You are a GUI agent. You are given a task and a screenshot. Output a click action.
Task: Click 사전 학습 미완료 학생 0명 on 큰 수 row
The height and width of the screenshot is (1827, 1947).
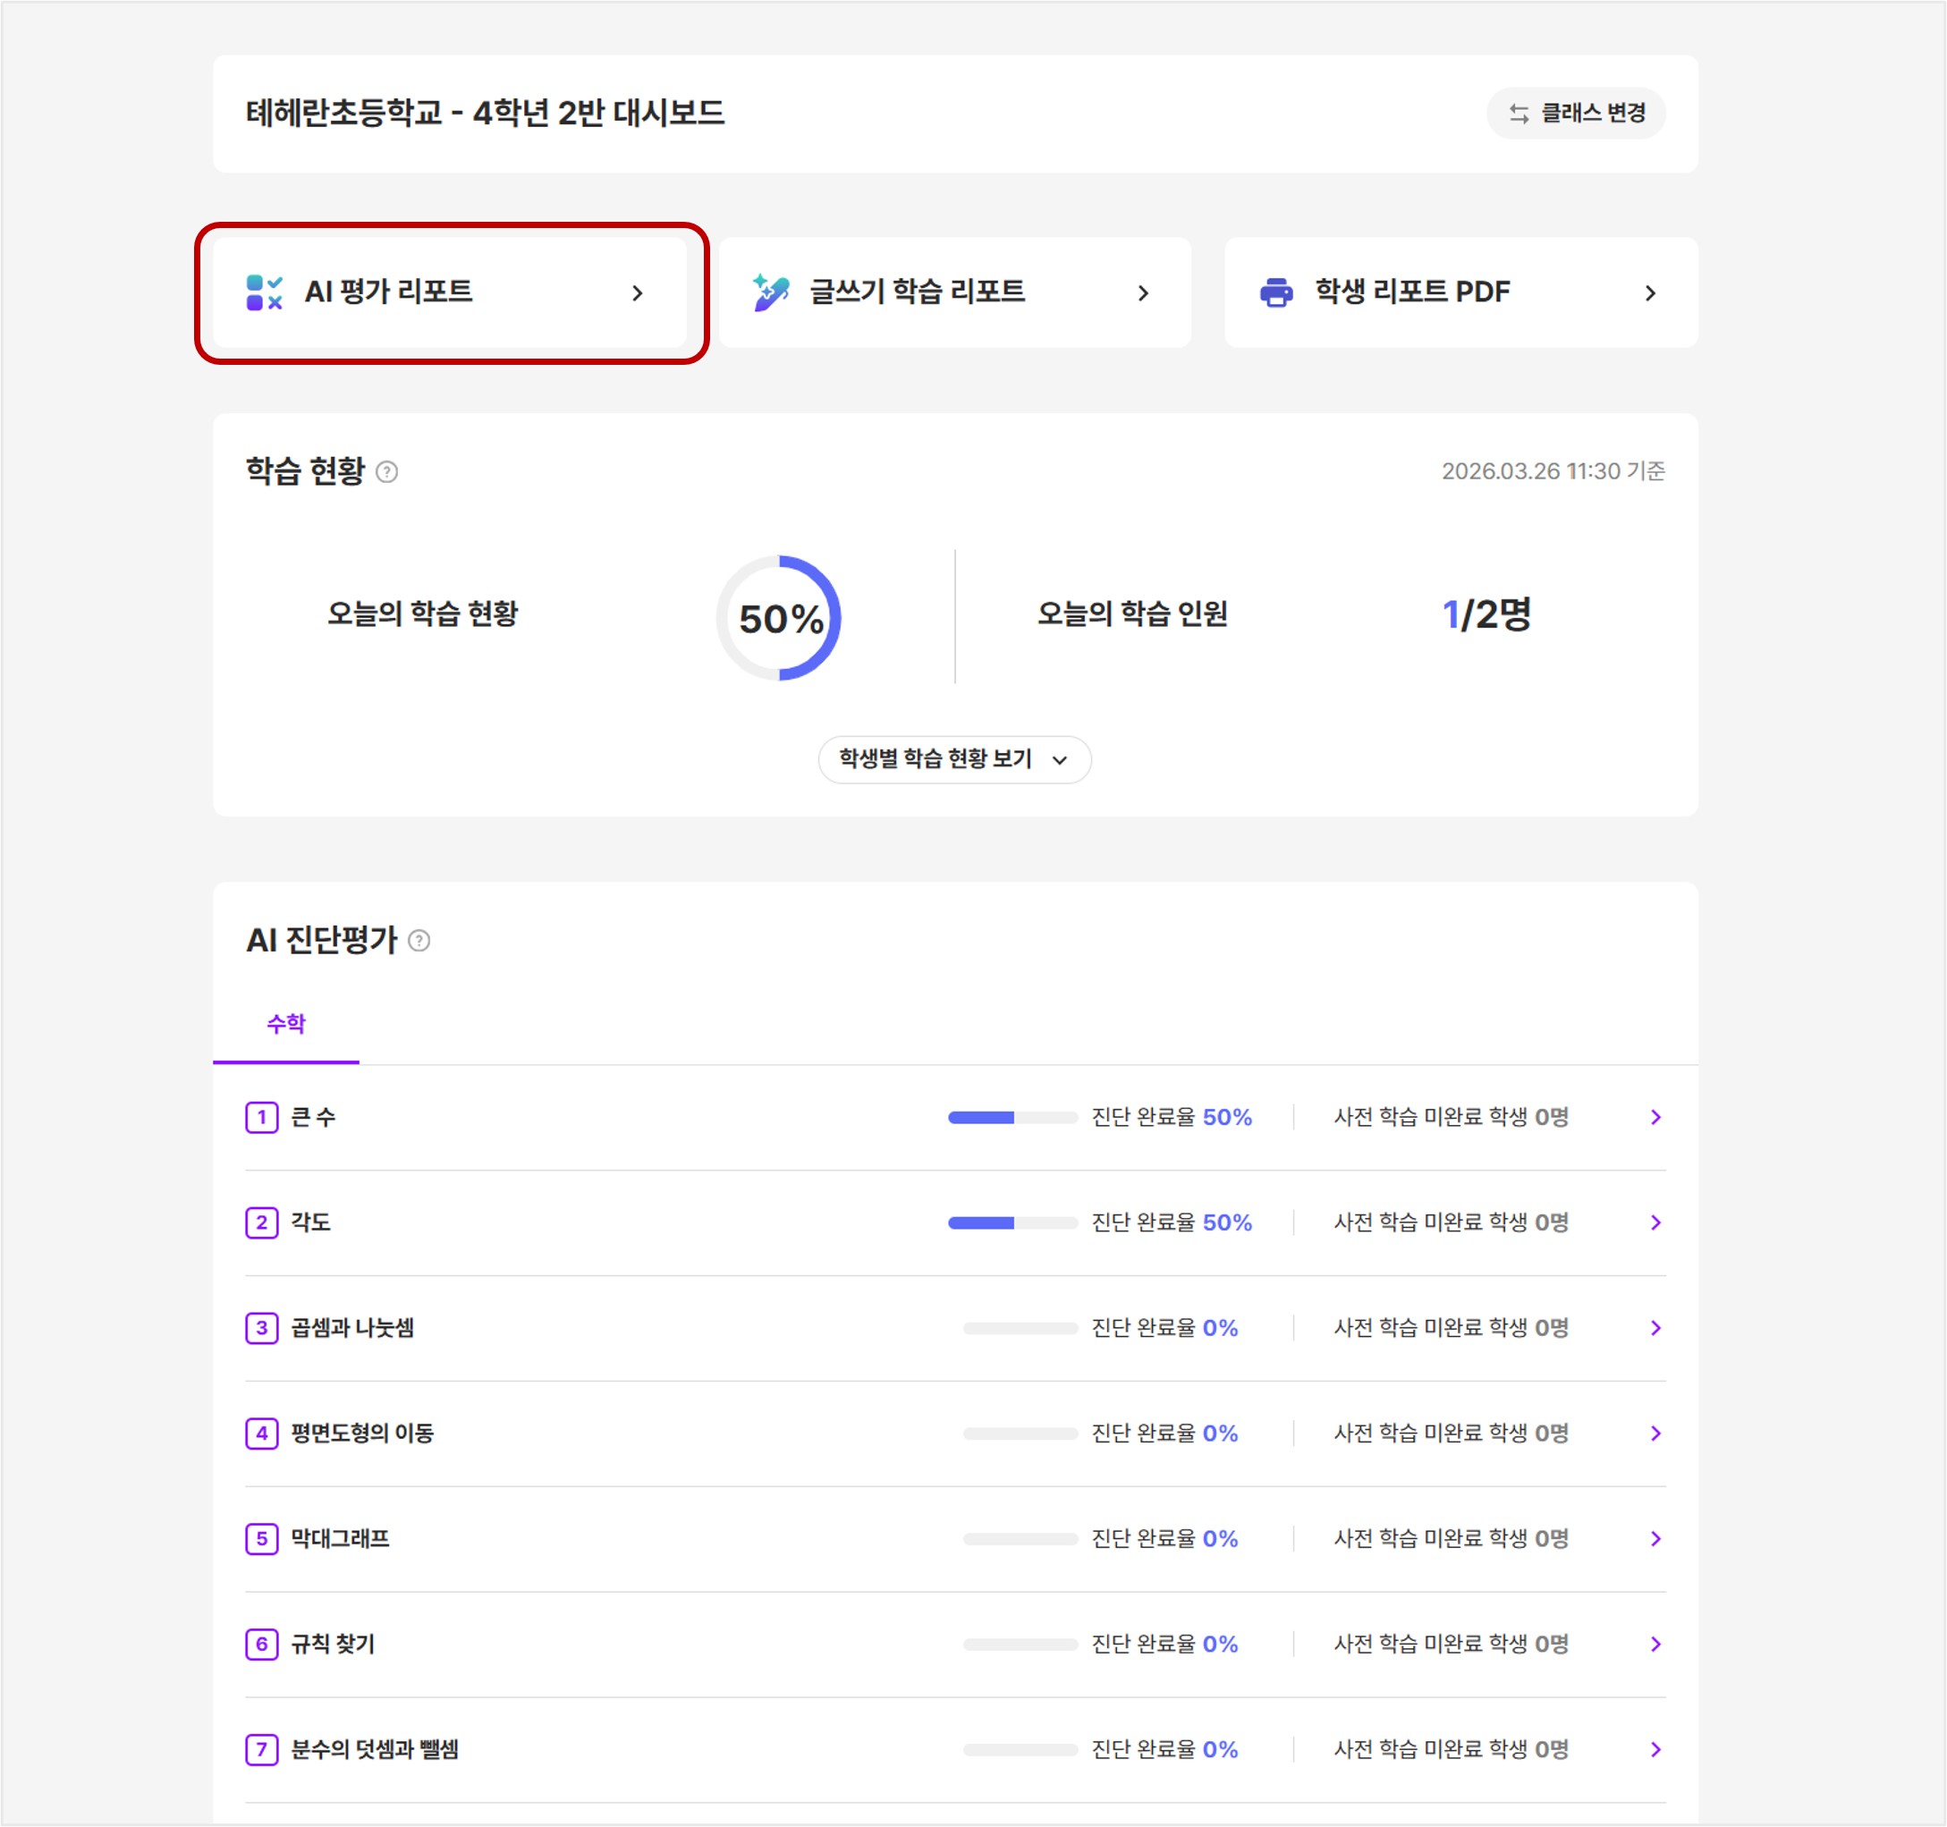pos(1452,1117)
